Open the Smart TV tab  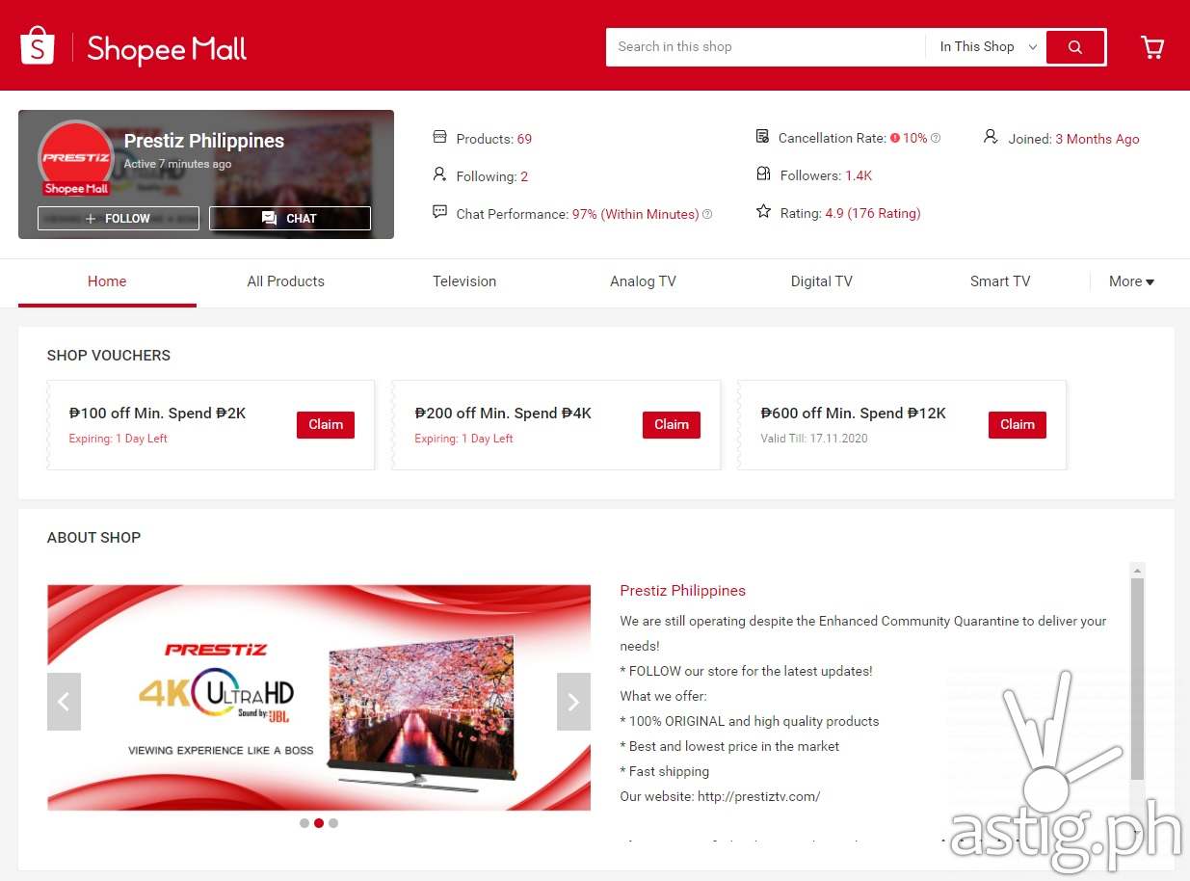(x=999, y=281)
